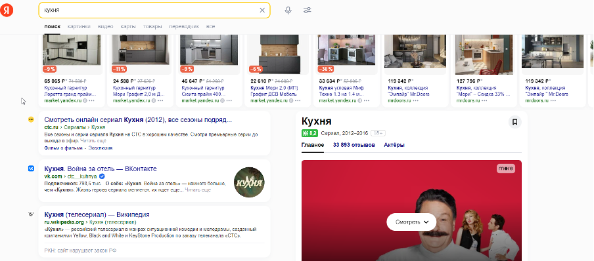This screenshot has height=261, width=594.
Task: Click the −6 % discount badge
Action: point(256,70)
